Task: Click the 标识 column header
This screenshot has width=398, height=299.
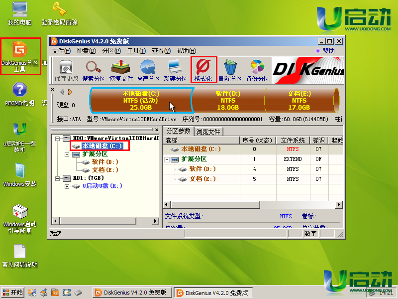Action: pyautogui.click(x=319, y=141)
